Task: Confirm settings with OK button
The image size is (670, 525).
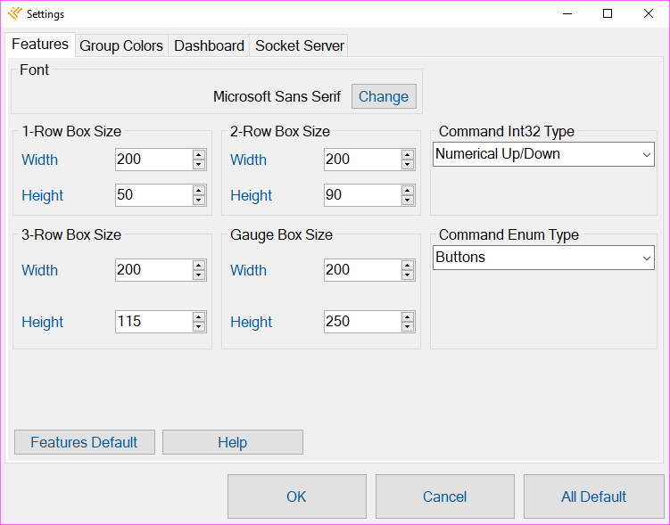Action: coord(296,496)
